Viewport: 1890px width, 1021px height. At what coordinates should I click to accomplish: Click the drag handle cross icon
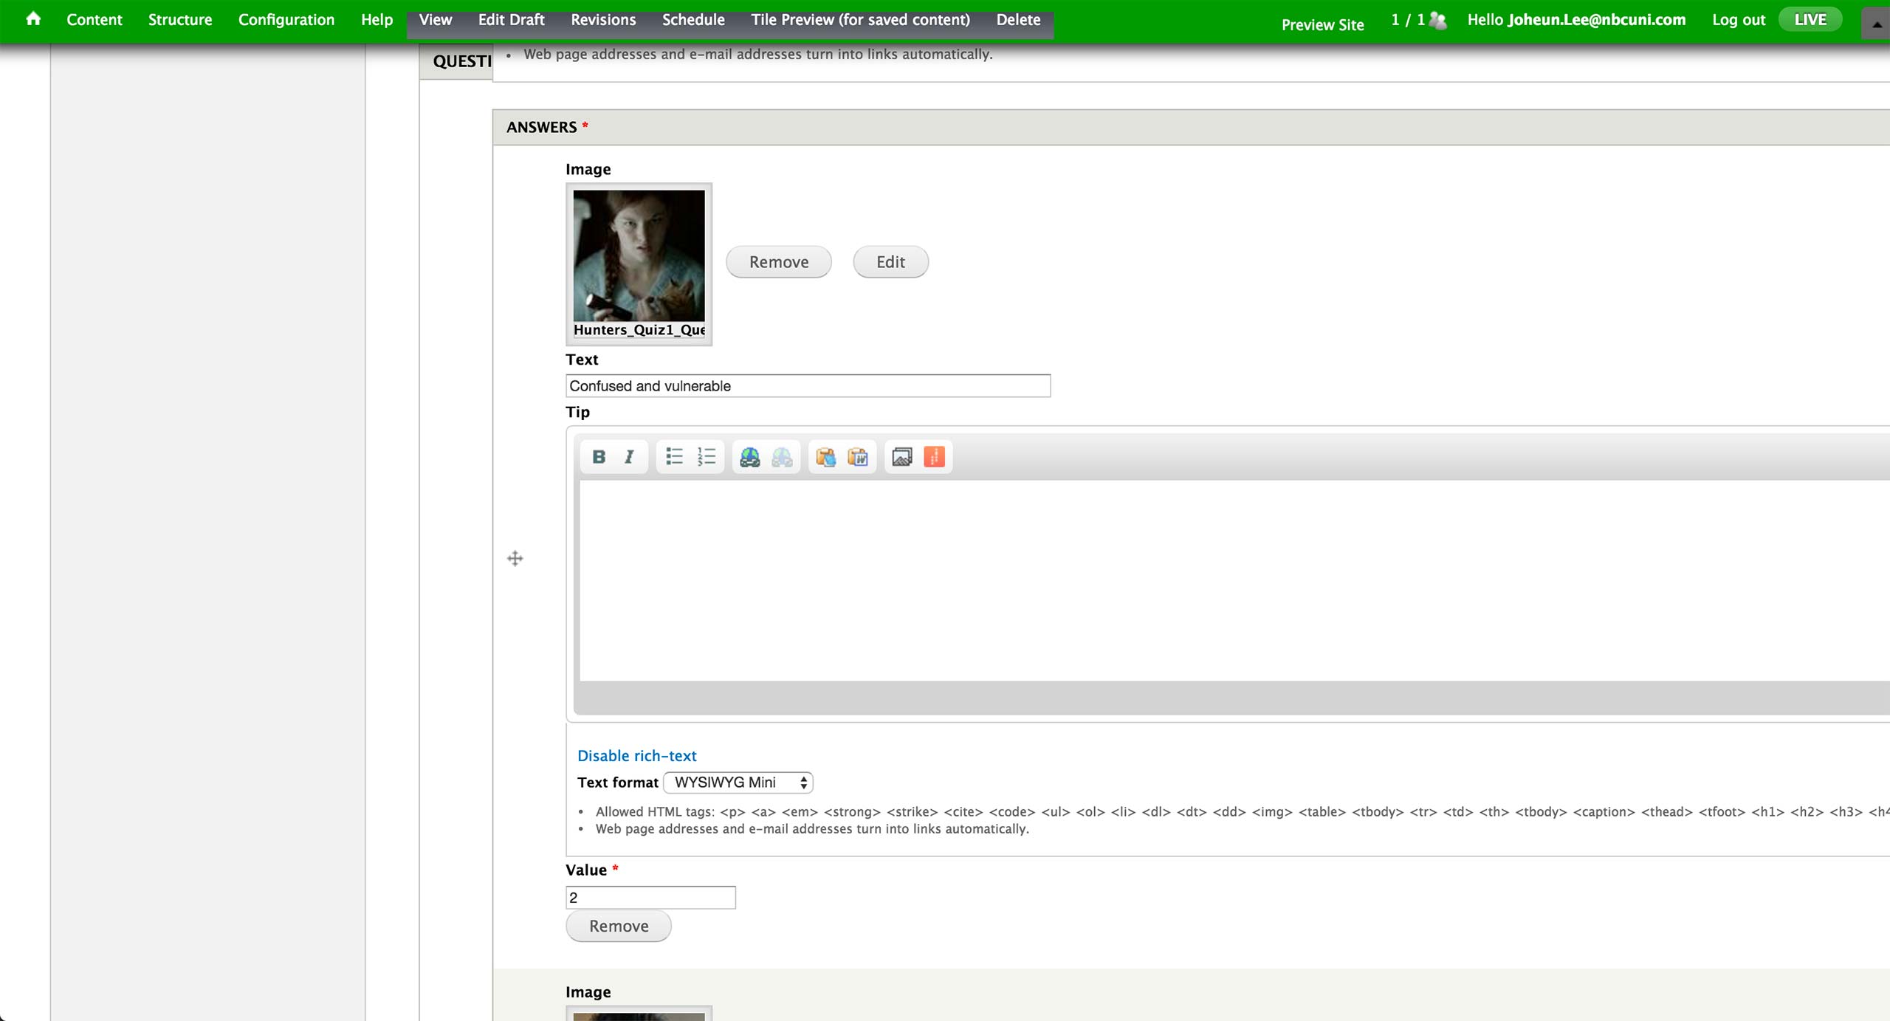(x=515, y=558)
